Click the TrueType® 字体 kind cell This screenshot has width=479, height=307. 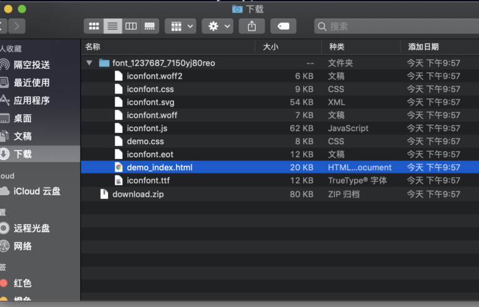[357, 180]
